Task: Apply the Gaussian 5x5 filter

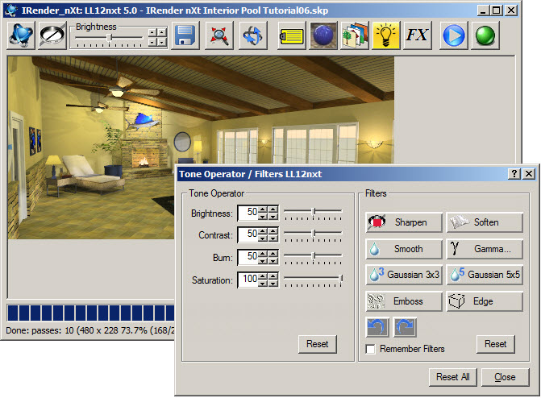Action: pos(485,275)
